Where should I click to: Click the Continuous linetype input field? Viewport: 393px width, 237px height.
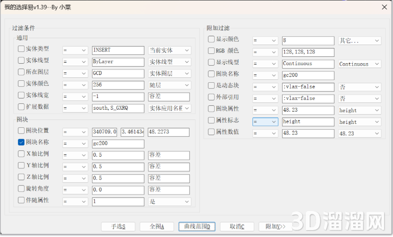tap(308, 64)
